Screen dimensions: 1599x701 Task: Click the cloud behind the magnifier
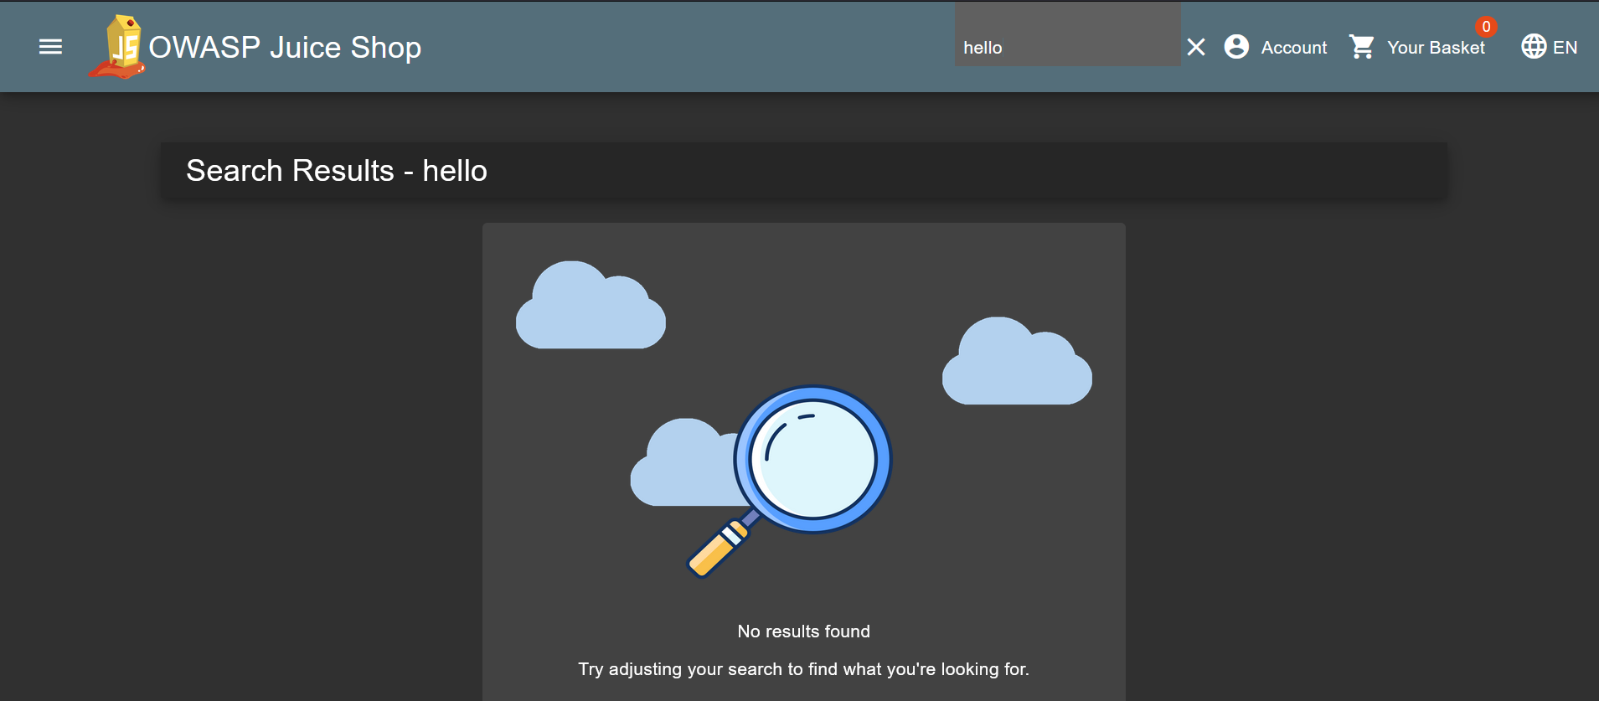pos(680,469)
